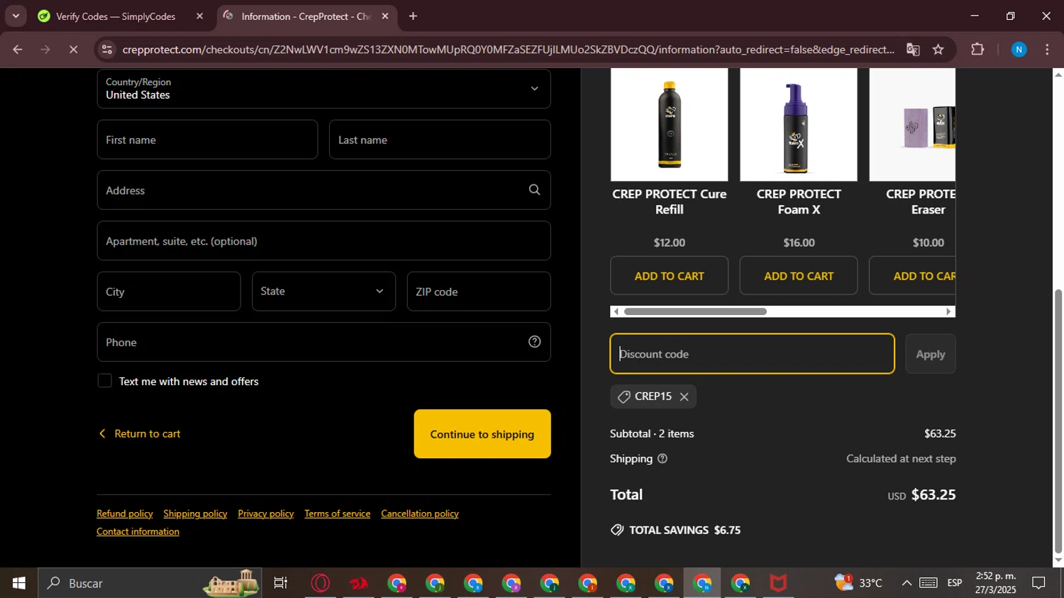Open the touch keyboard tray icon

929,583
